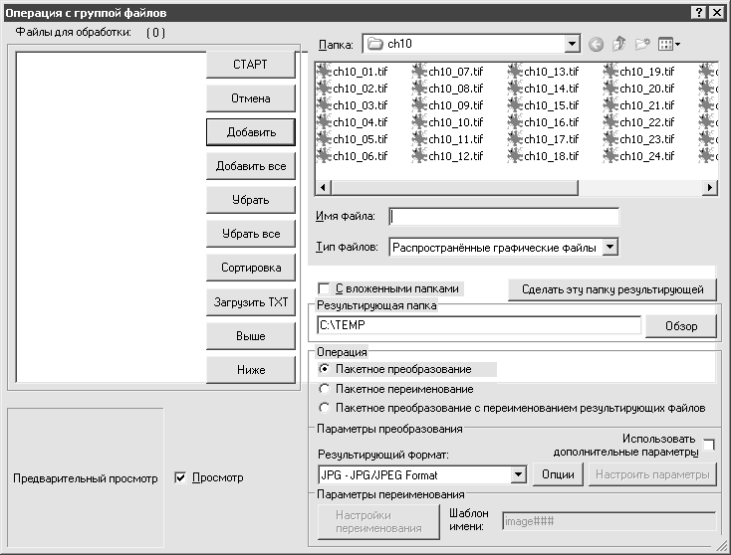Select file ch10_02.tif

tap(360, 89)
